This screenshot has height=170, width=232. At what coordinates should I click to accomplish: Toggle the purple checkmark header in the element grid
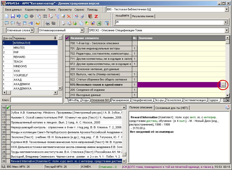67,38
